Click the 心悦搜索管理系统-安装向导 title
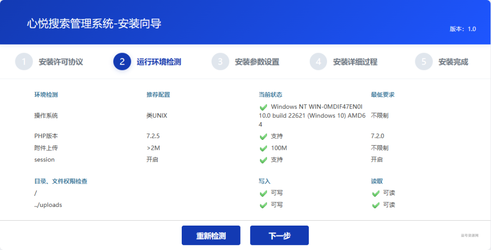Image resolution: width=491 pixels, height=250 pixels. 94,23
